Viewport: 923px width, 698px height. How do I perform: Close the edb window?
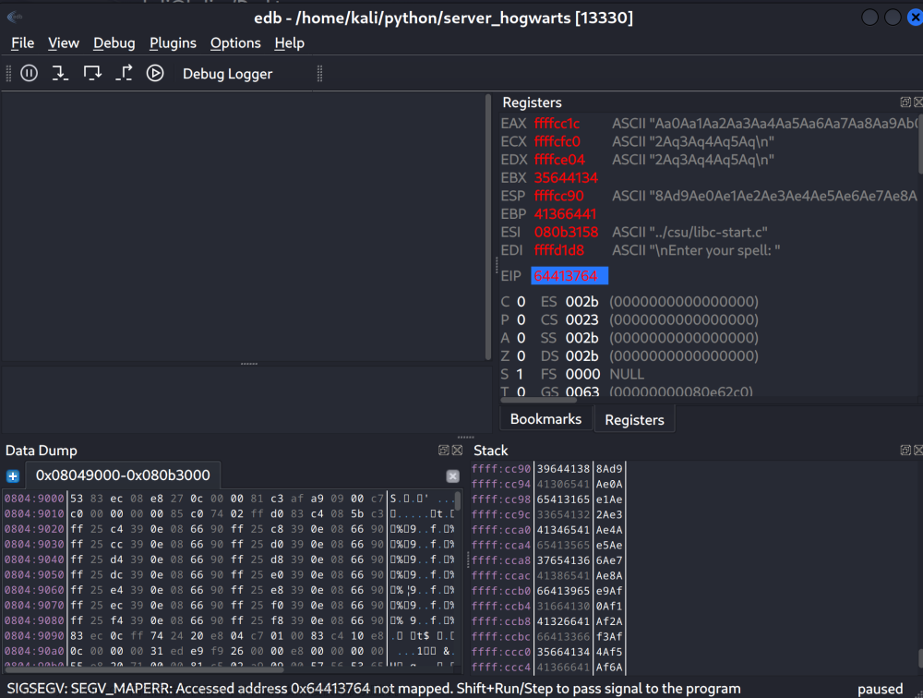click(x=915, y=18)
